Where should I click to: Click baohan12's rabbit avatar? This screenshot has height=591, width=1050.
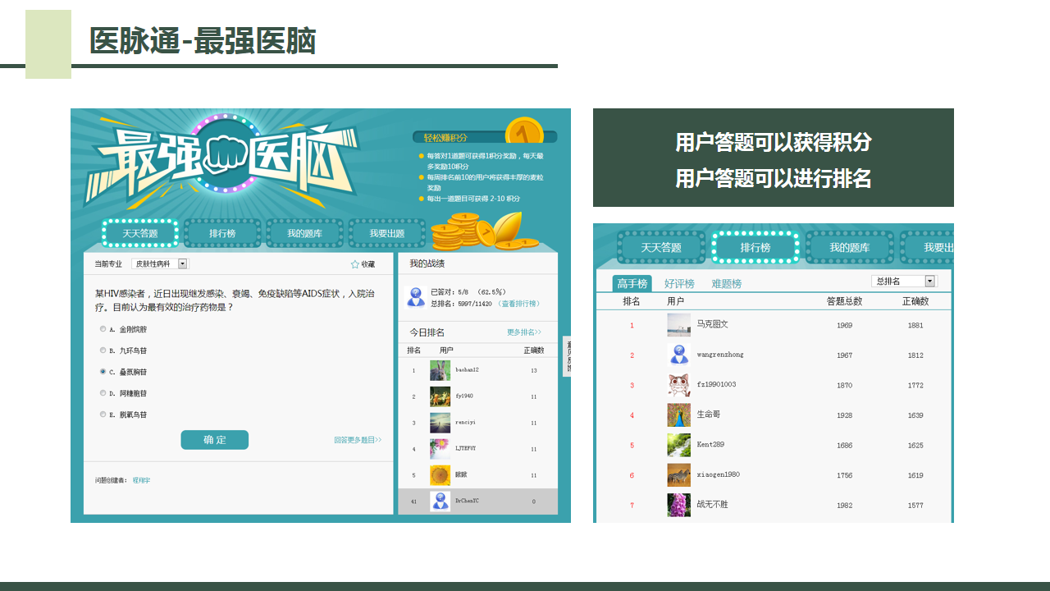tap(440, 370)
